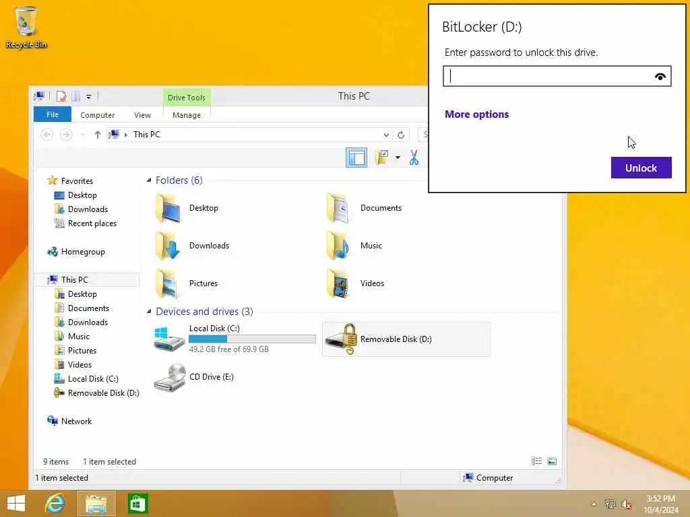690x517 pixels.
Task: Click Local Disk (C:) capacity bar
Action: 252,339
